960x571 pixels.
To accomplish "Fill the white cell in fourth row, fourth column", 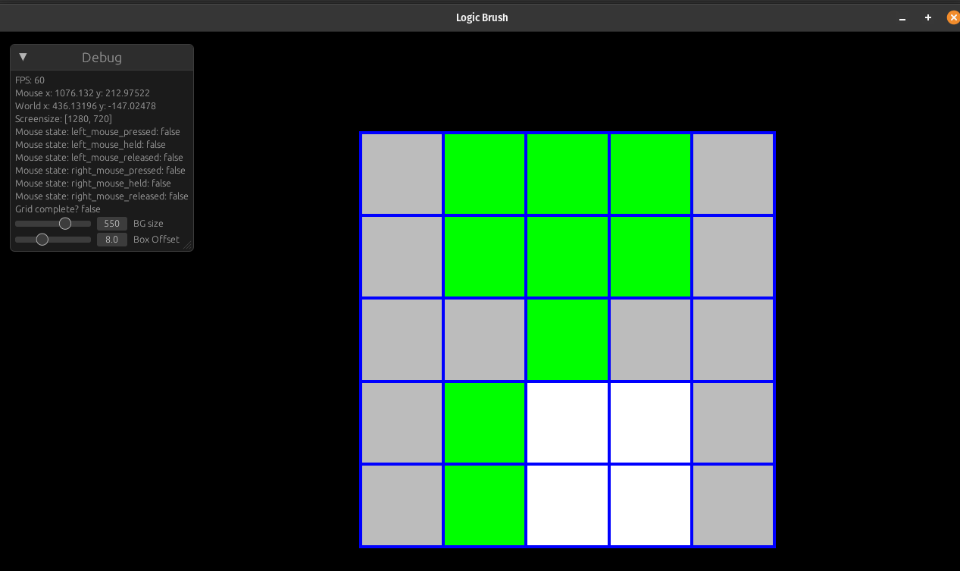I will (650, 422).
